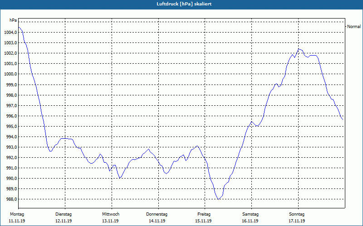Select the 988,0 axis value
This screenshot has width=363, height=226.
(11, 199)
